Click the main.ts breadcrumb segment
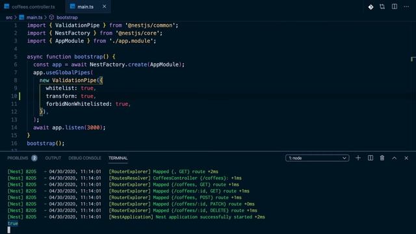Screen dimensions: 416x234 pos(34,18)
